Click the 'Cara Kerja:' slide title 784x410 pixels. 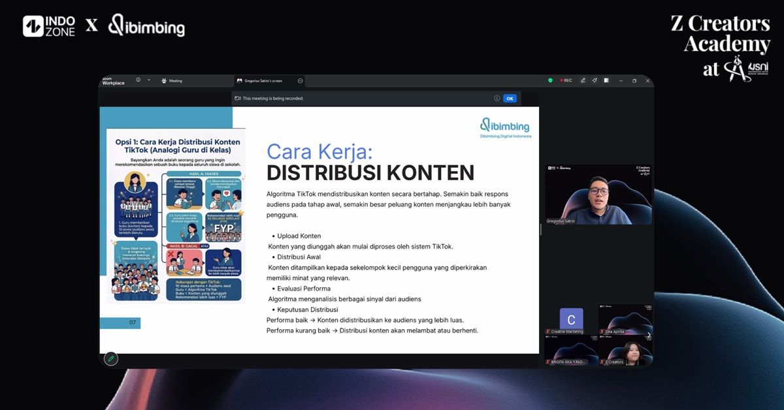[x=319, y=151]
